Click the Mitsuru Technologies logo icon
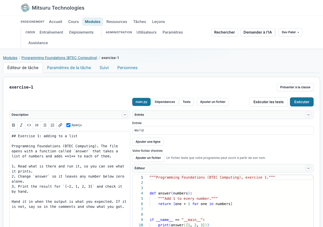 [25, 8]
